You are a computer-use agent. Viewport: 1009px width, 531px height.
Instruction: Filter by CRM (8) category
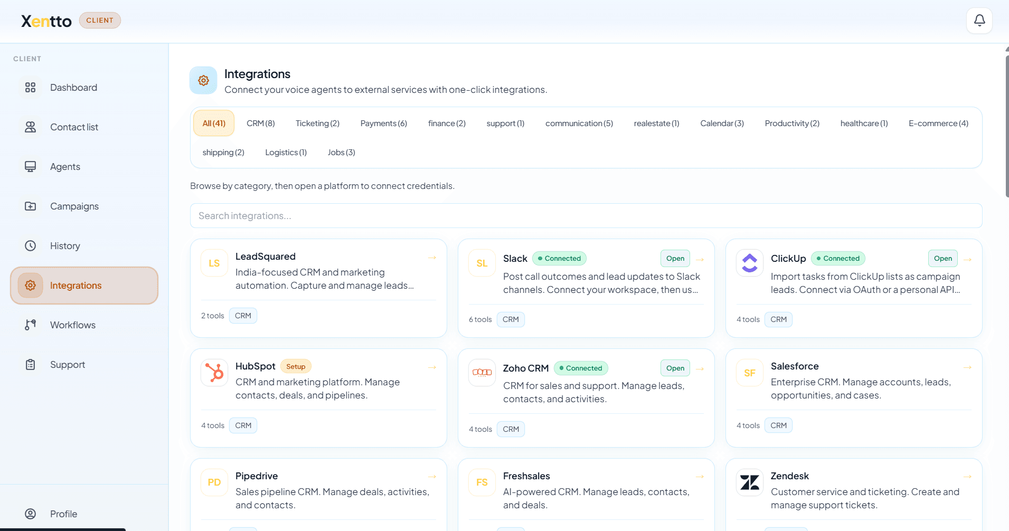pos(261,123)
